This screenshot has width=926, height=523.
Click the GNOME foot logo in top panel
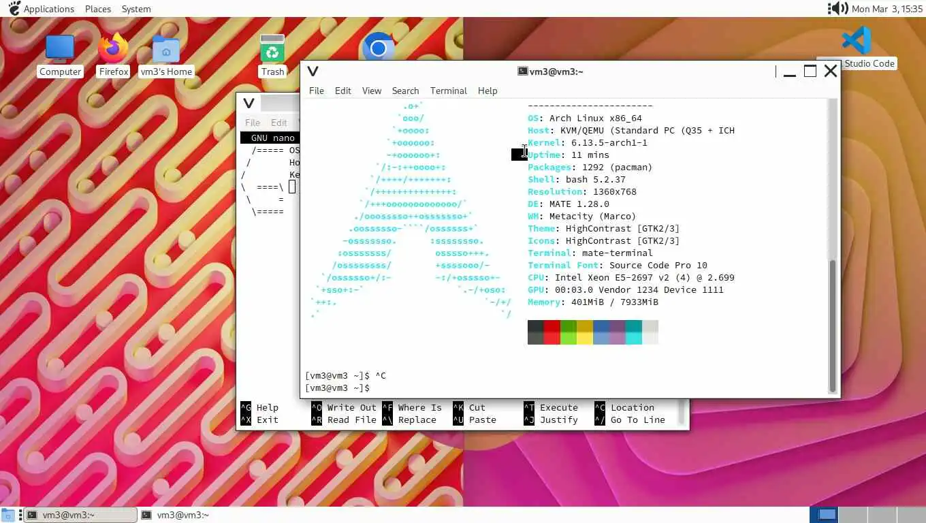click(14, 9)
